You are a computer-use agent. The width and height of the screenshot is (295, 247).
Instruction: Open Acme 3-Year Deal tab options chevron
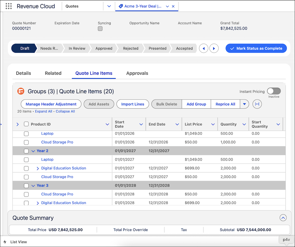pyautogui.click(x=167, y=6)
